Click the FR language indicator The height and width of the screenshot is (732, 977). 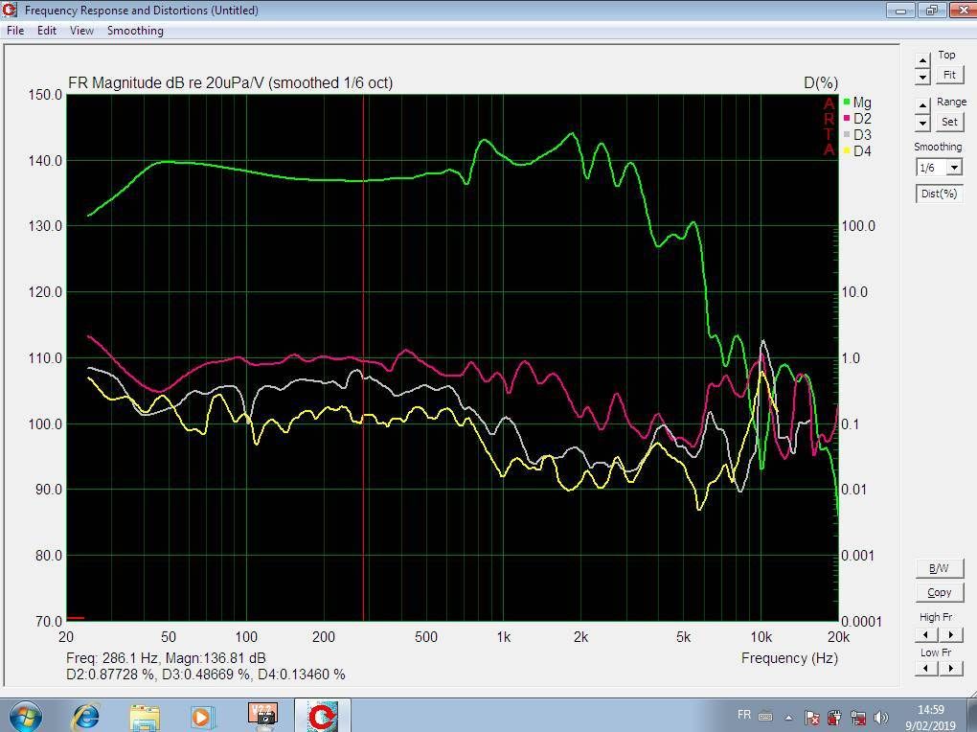coord(744,715)
